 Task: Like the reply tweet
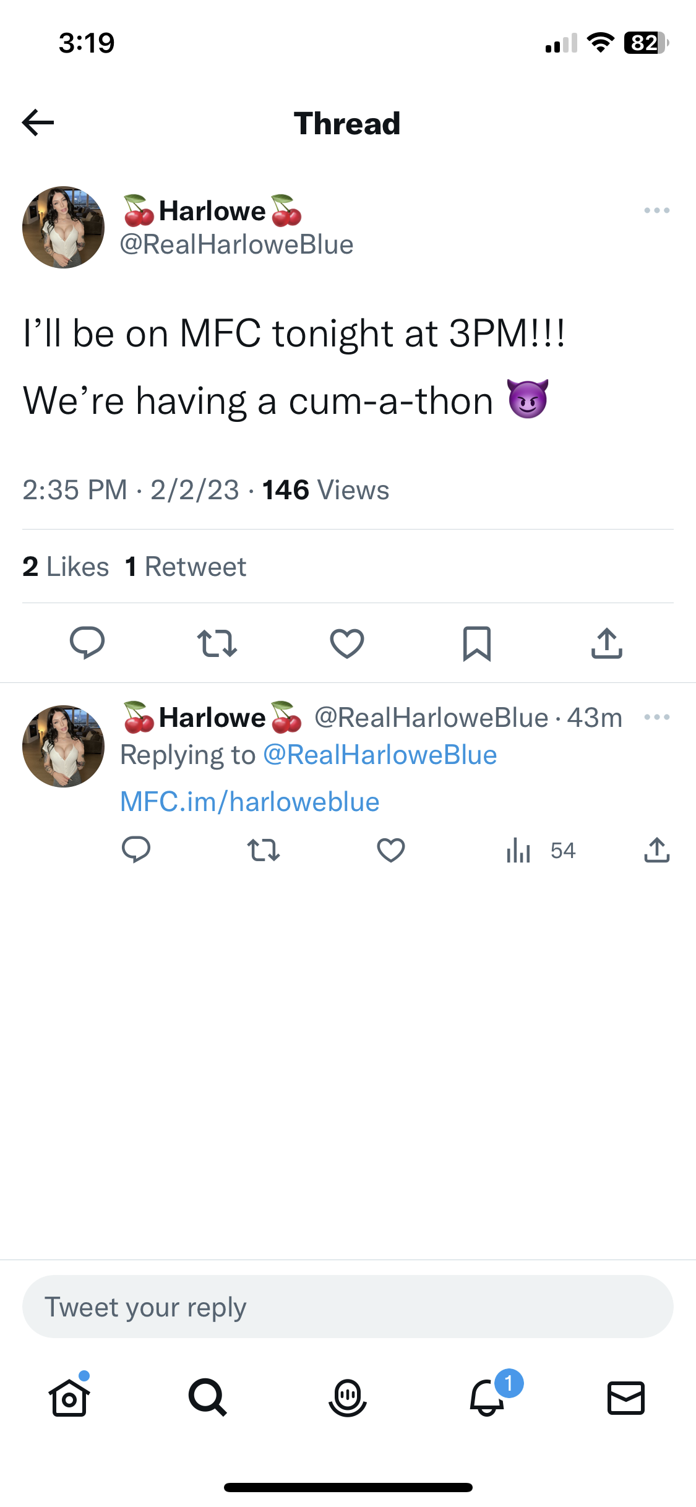391,850
